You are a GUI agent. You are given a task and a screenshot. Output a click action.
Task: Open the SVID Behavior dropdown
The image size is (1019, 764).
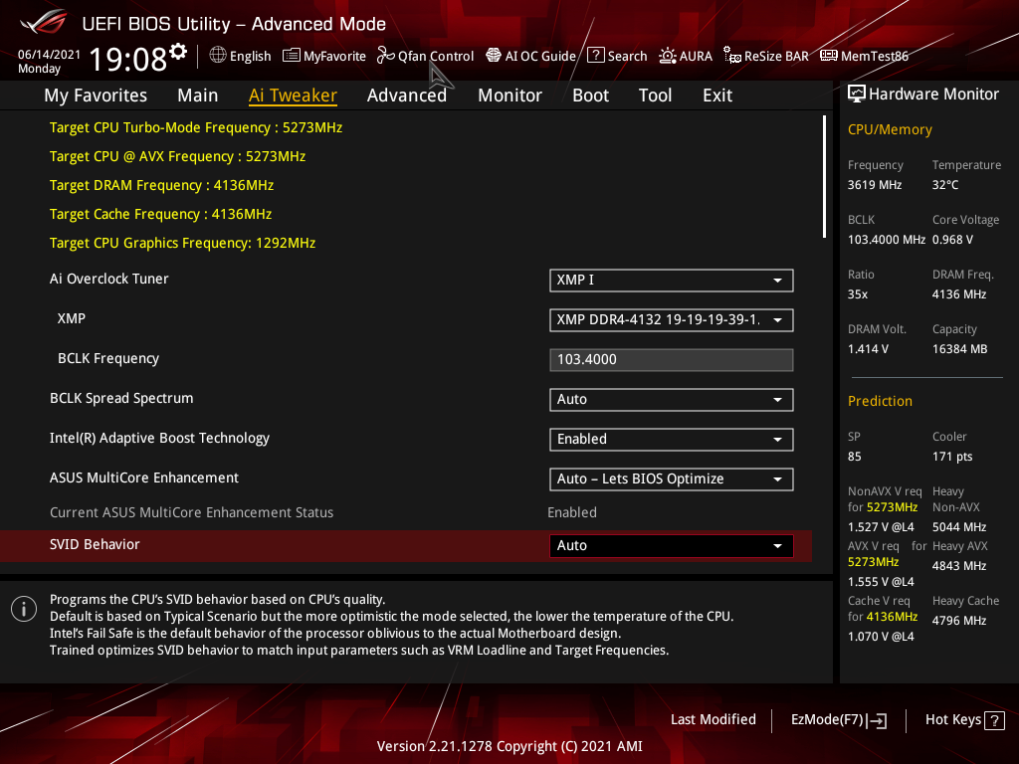672,546
